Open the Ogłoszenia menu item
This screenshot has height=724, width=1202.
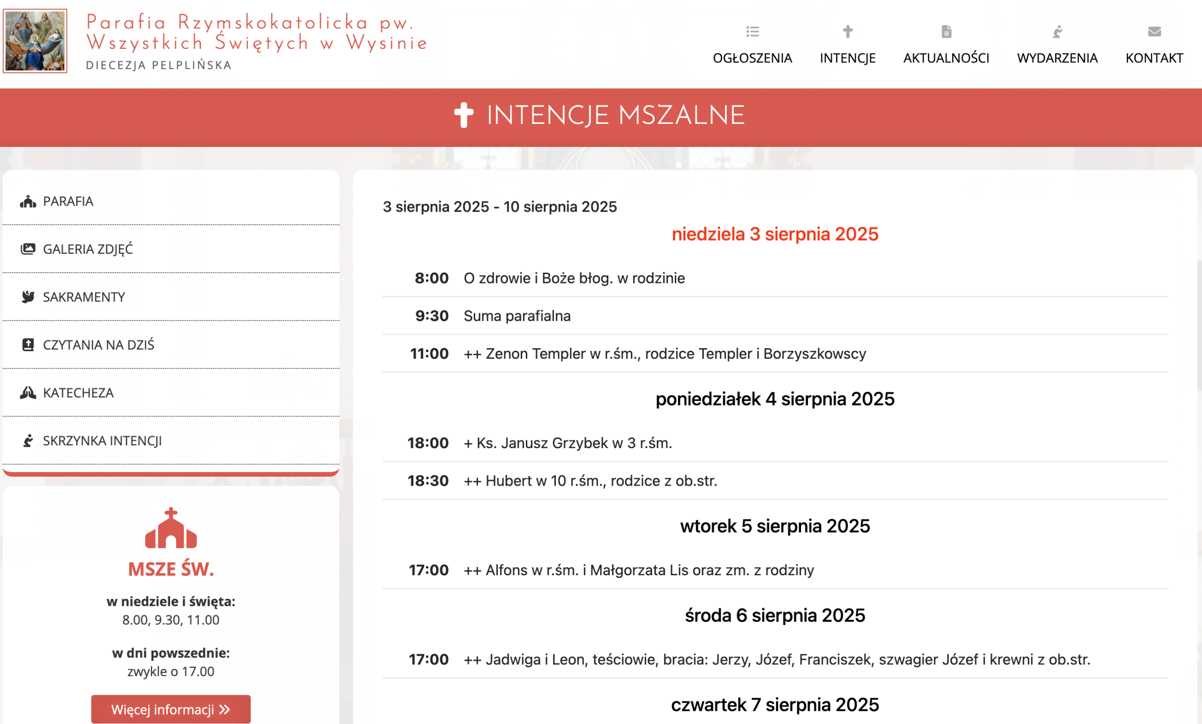point(752,58)
